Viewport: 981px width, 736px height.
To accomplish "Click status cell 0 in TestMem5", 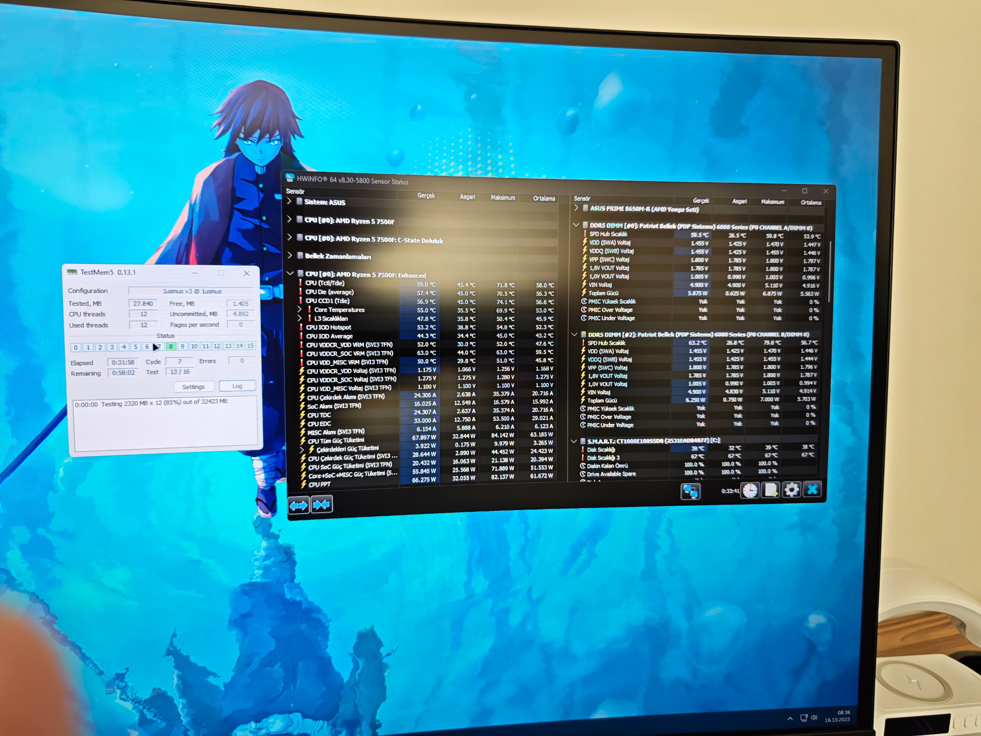I will pyautogui.click(x=76, y=347).
